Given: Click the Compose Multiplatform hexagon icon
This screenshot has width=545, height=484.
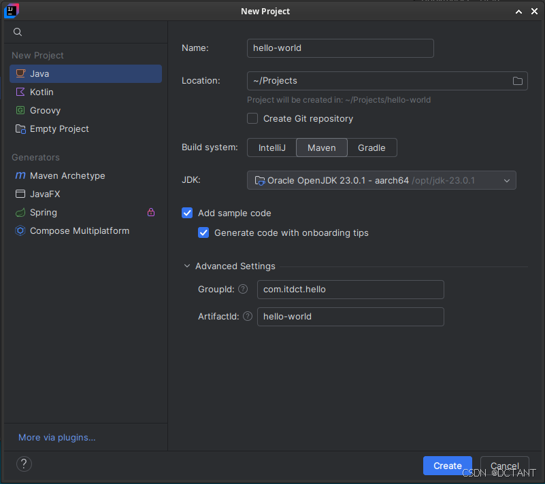Looking at the screenshot, I should tap(20, 230).
